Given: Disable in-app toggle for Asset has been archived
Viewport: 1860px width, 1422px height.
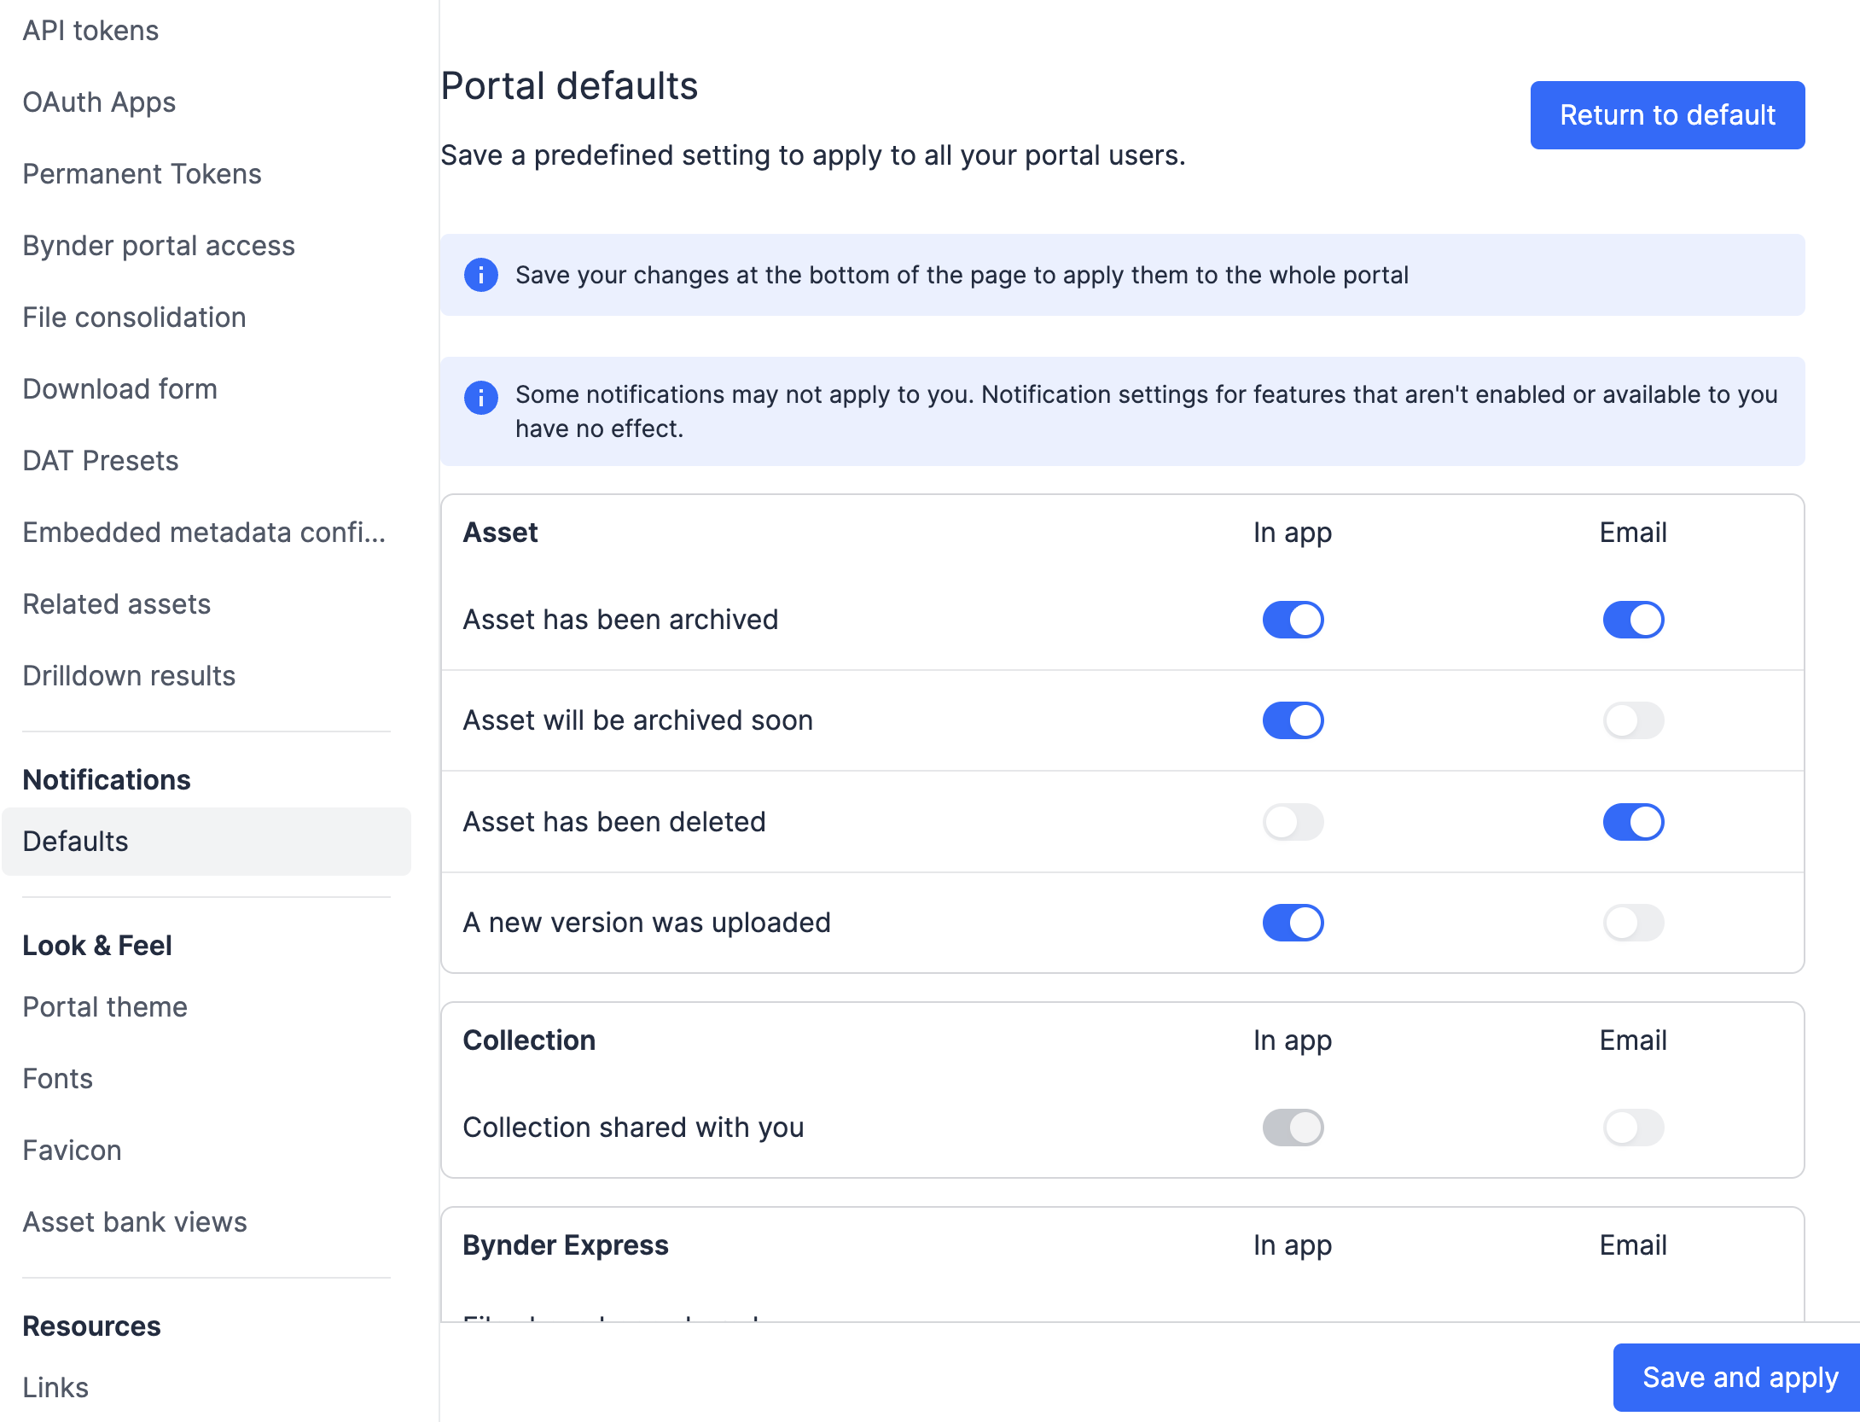Looking at the screenshot, I should (x=1293, y=620).
